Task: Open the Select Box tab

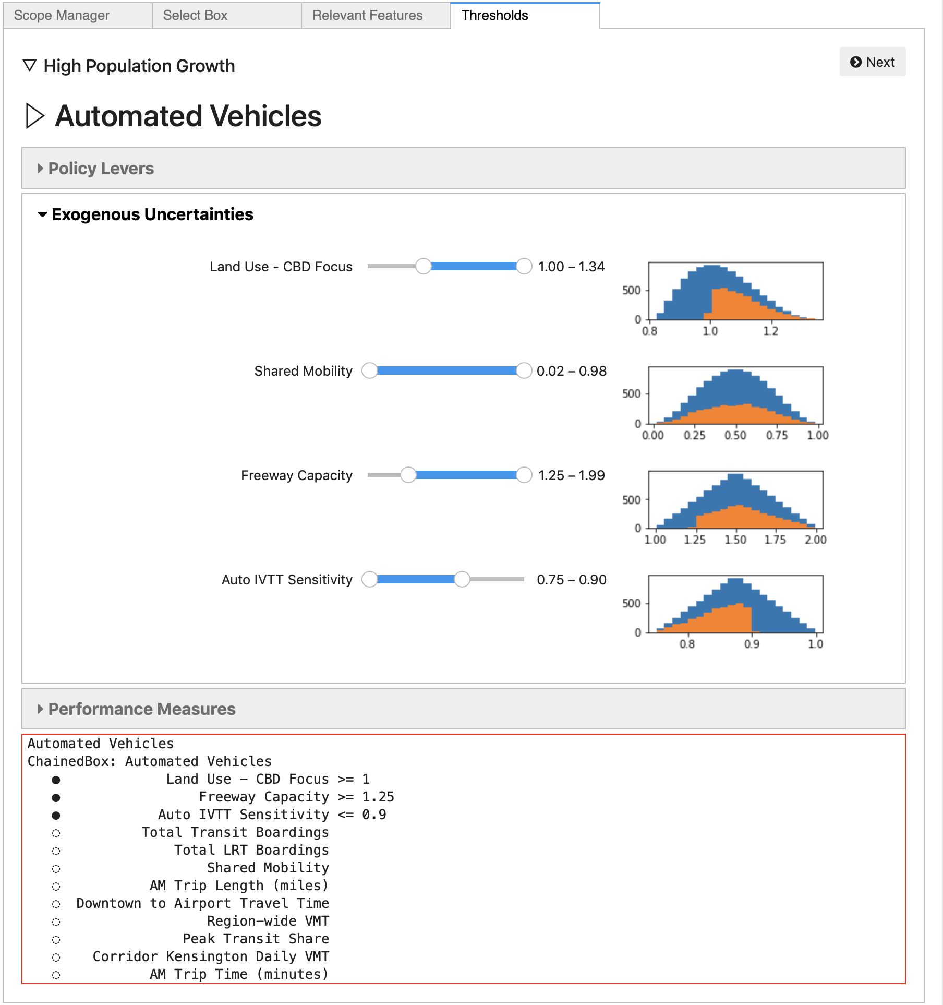Action: pyautogui.click(x=195, y=16)
